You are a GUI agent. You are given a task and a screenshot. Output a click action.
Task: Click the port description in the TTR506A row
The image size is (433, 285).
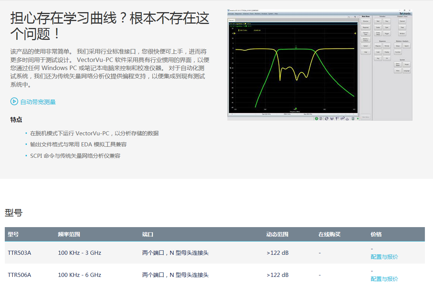click(175, 275)
